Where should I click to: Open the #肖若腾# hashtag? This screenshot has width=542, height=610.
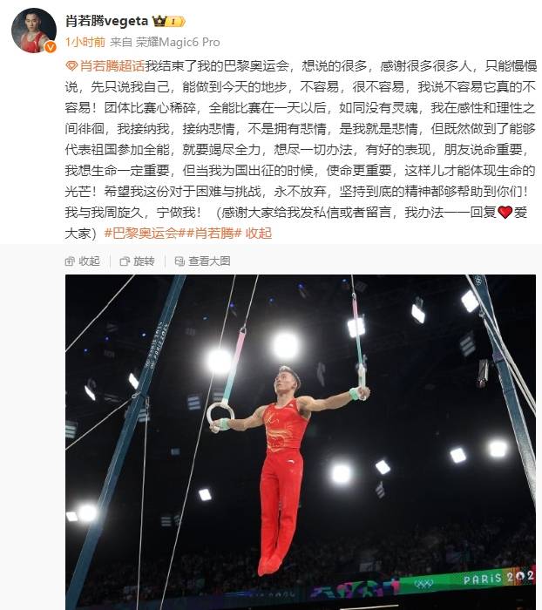coord(213,233)
